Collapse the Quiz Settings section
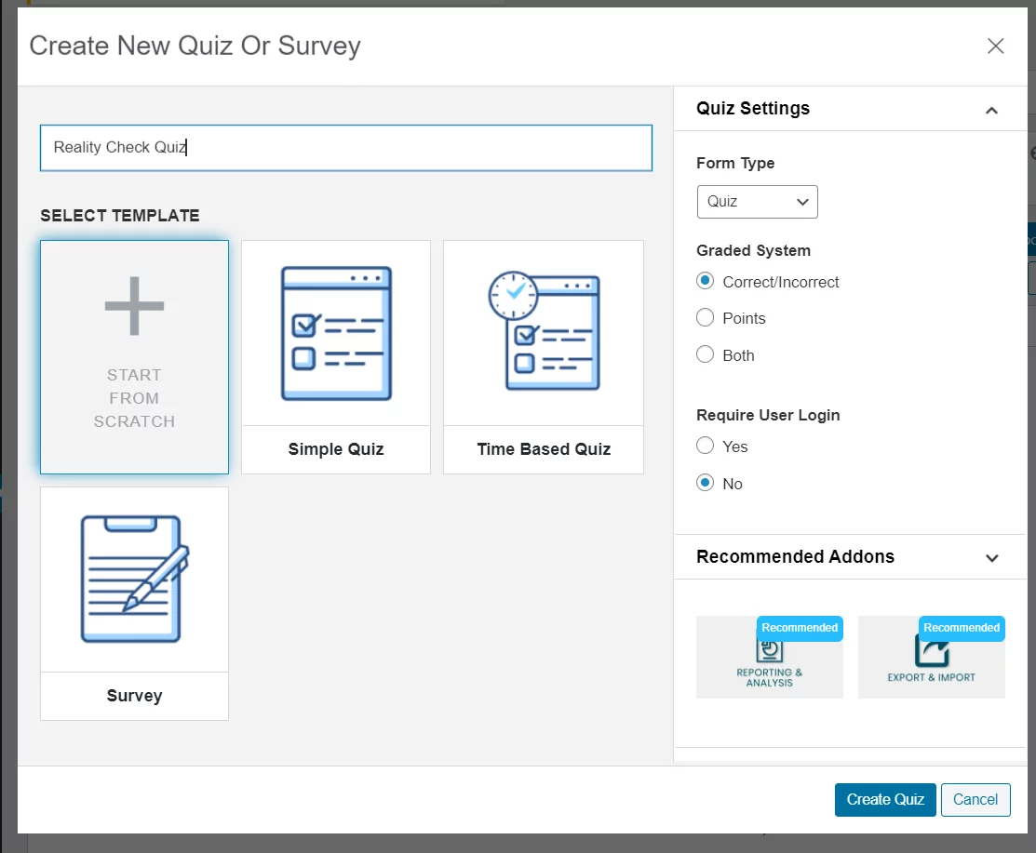 pos(991,110)
